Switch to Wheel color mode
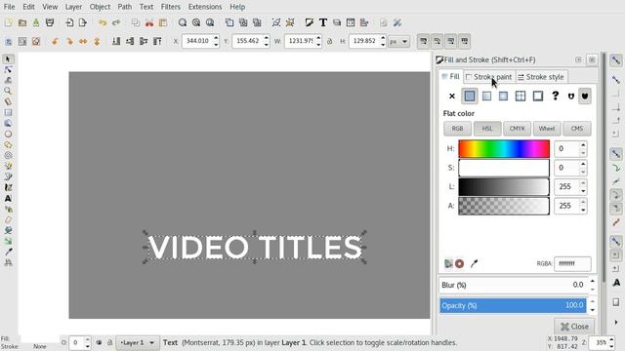The width and height of the screenshot is (625, 351). point(547,129)
